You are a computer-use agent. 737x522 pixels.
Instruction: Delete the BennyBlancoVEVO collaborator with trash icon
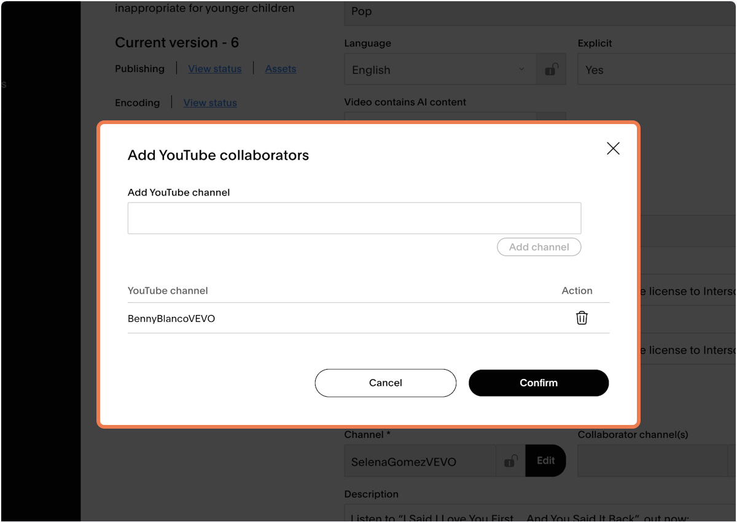tap(582, 317)
